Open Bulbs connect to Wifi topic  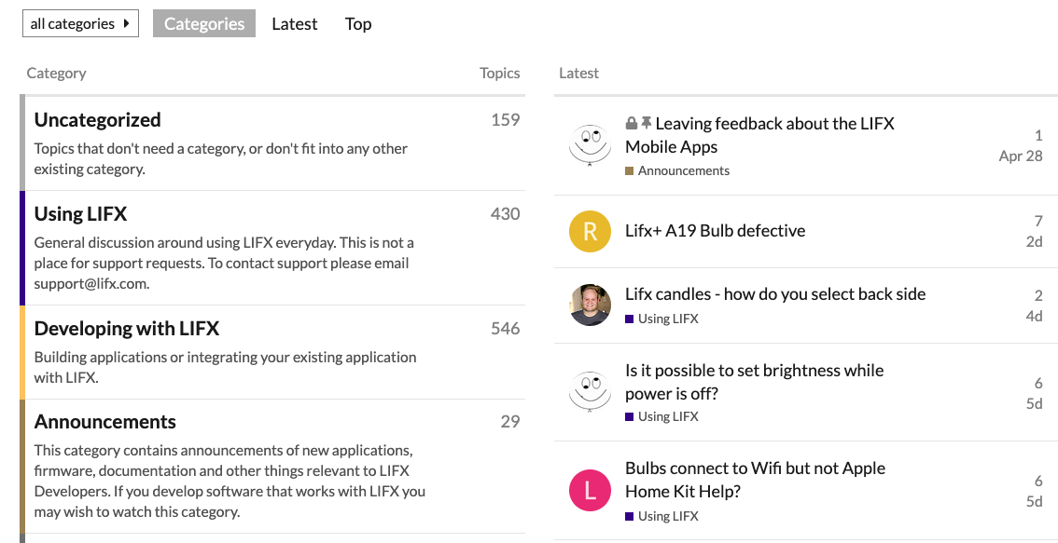click(x=755, y=480)
